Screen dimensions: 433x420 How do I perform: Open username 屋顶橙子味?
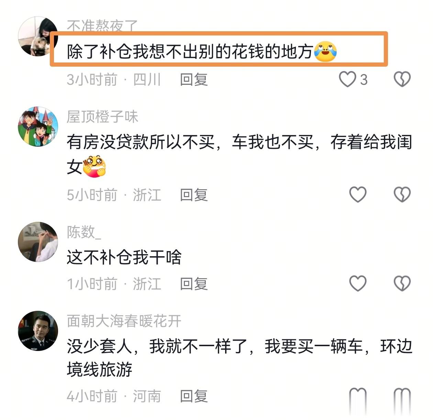click(102, 117)
